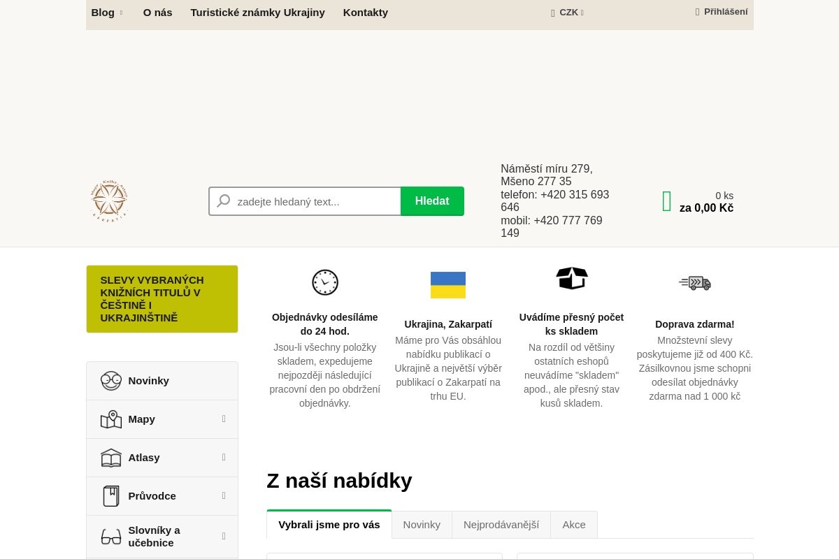
Task: Click the glasses icon next to Slovníky a učebnice
Action: coord(110,536)
